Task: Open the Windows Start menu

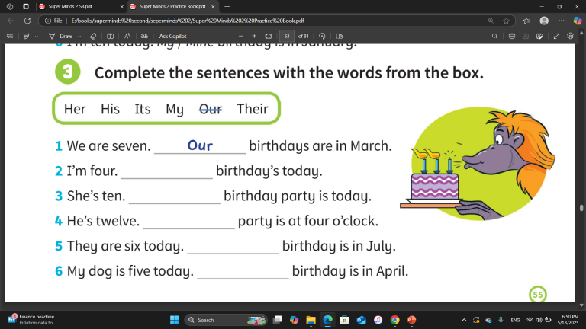Action: [173, 320]
